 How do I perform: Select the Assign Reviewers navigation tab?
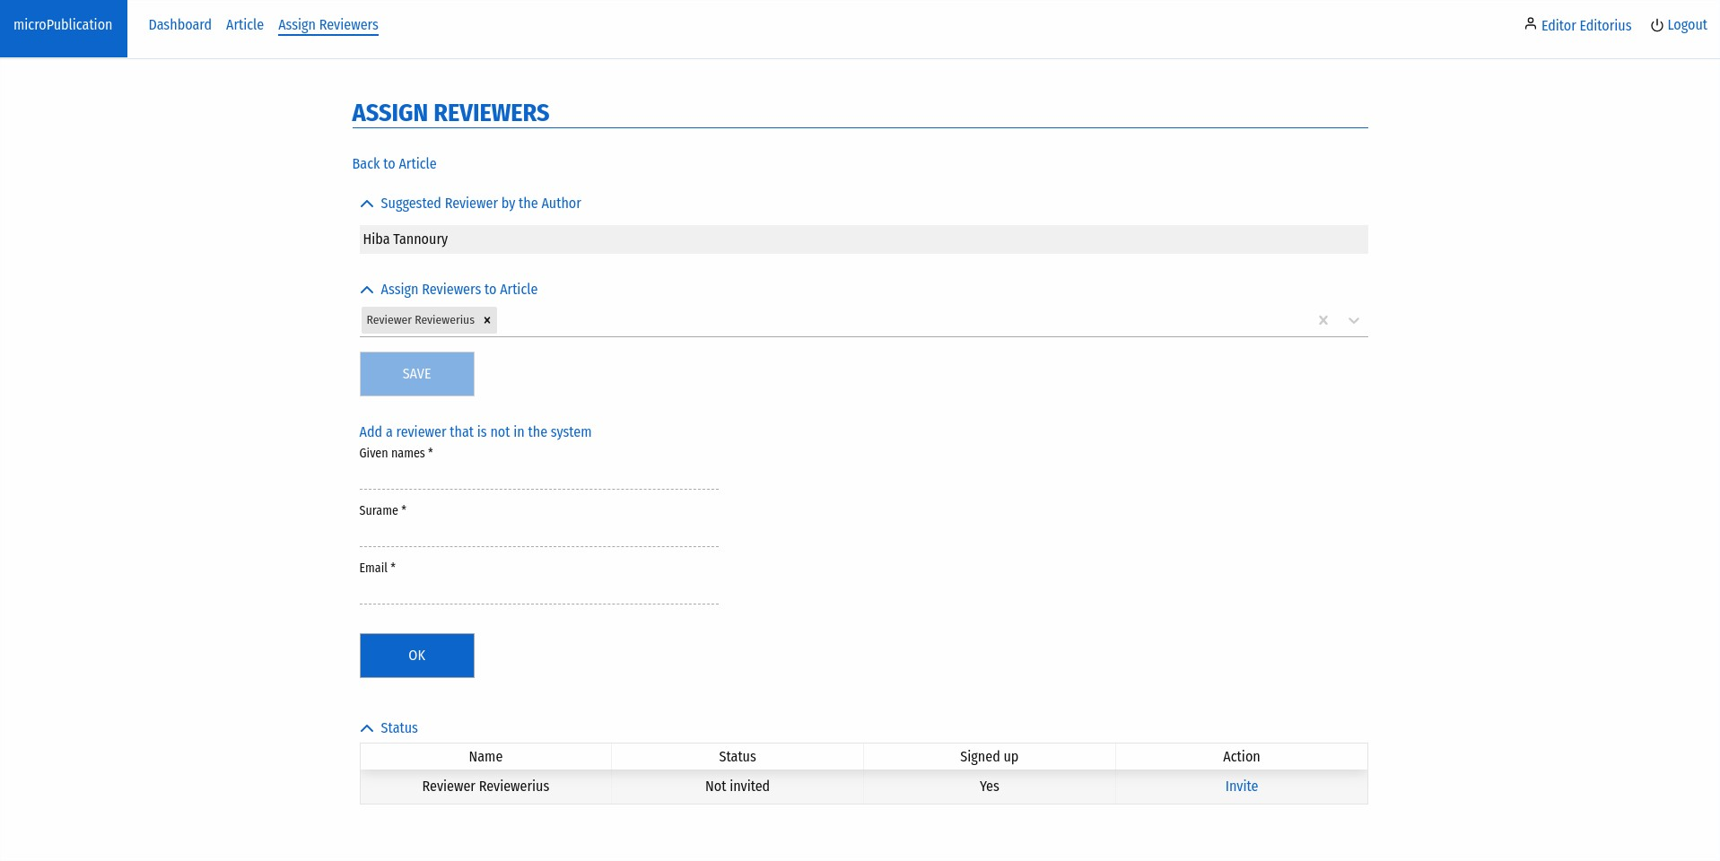point(327,25)
